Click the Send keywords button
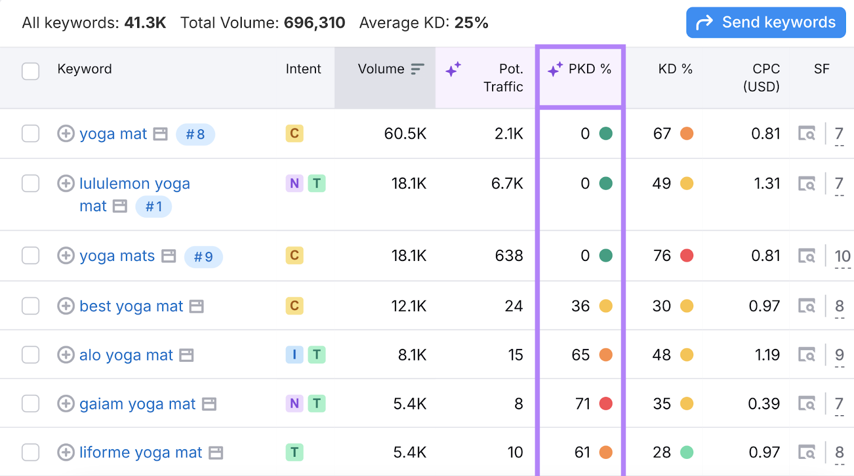The image size is (854, 476). pos(765,22)
